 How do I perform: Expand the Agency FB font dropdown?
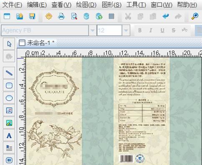pos(92,30)
